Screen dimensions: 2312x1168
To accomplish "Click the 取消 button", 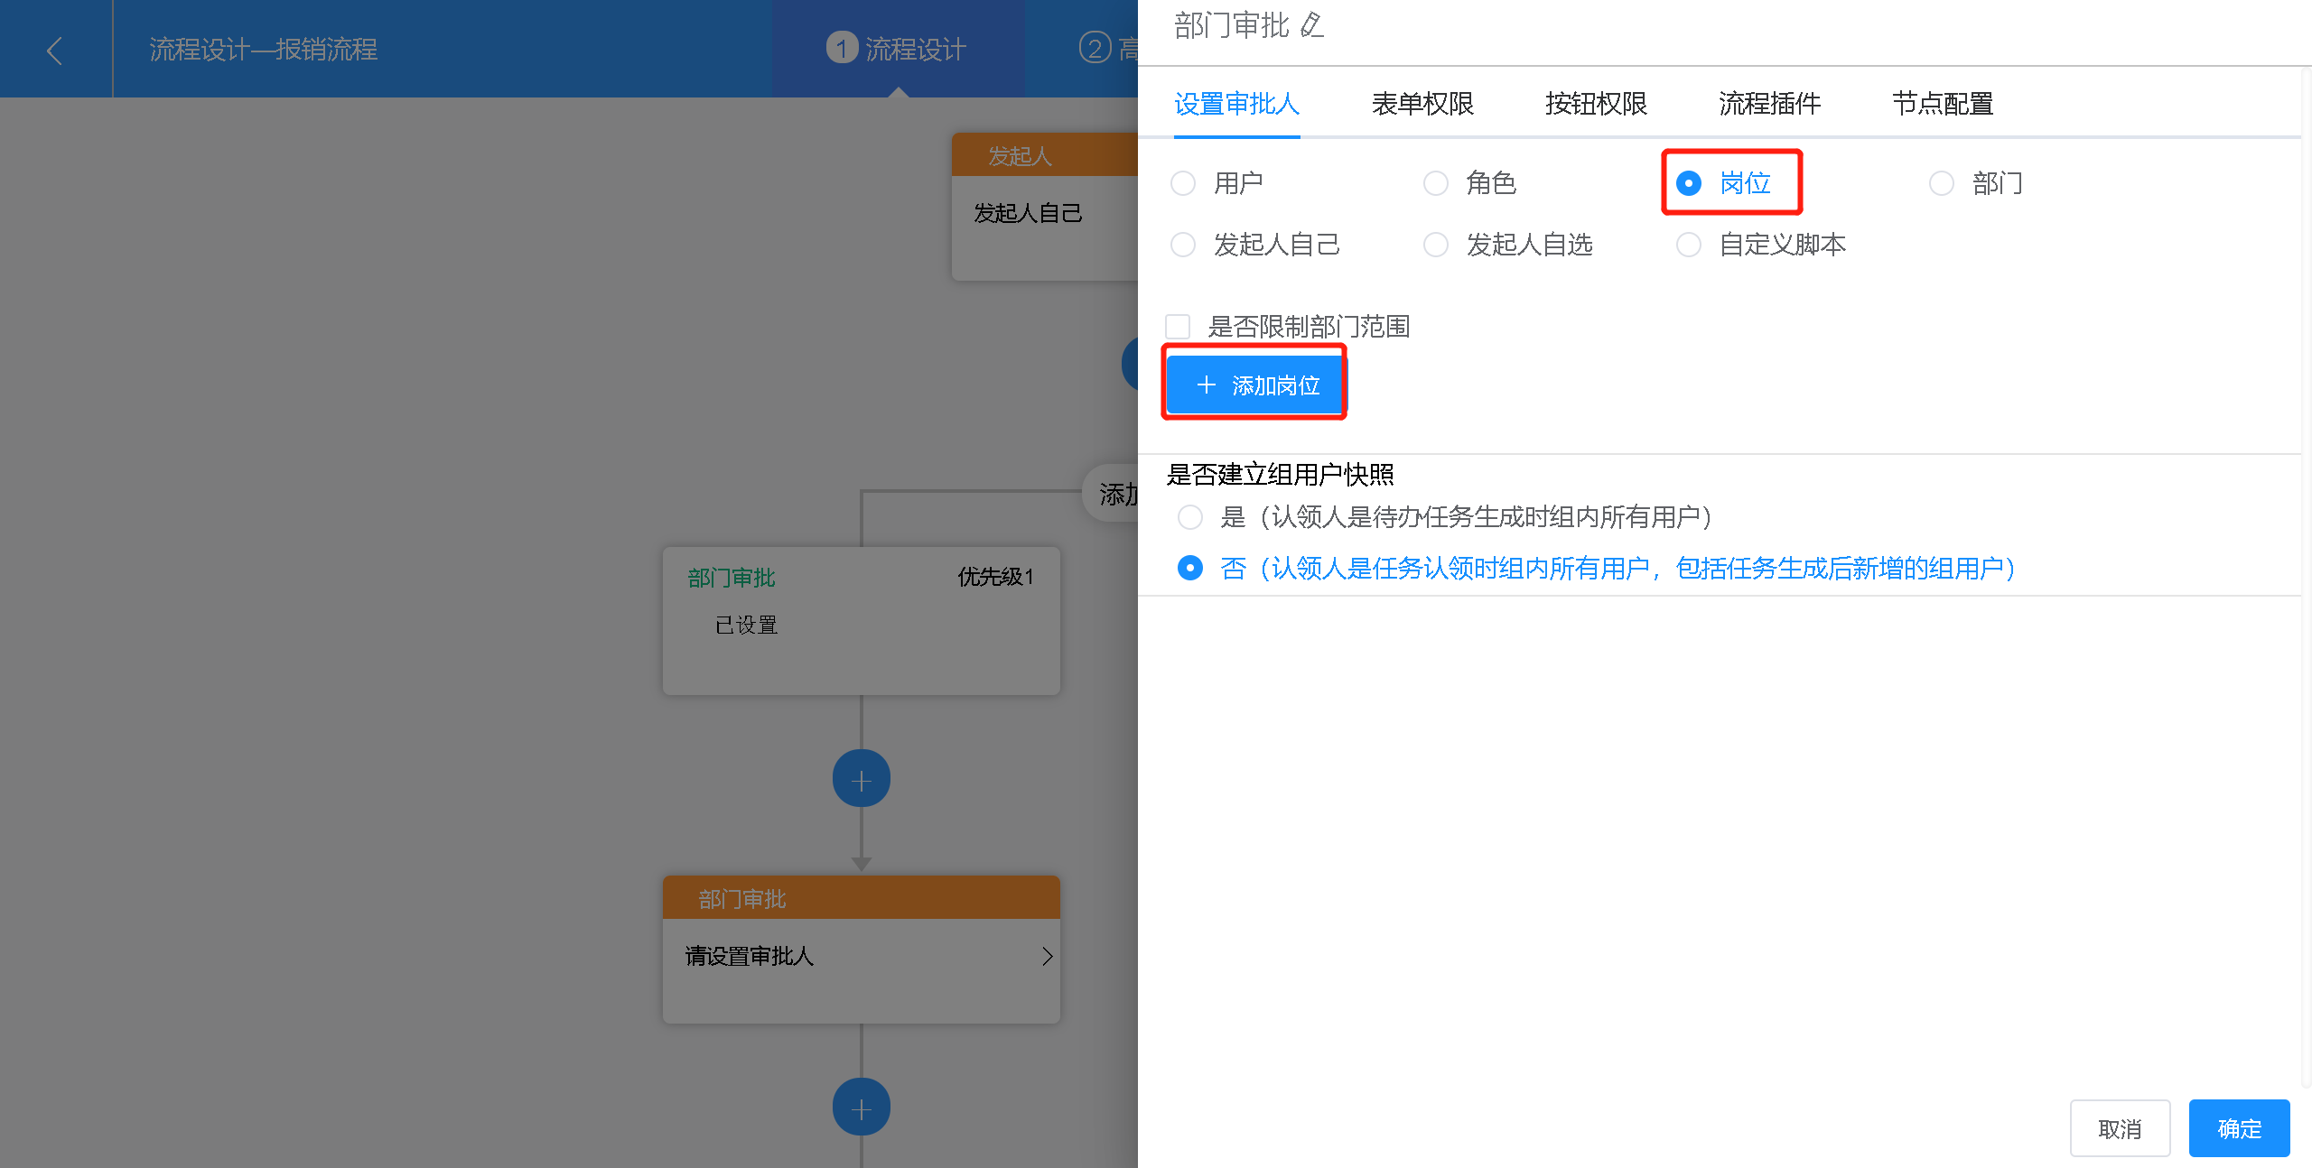I will tap(2120, 1128).
